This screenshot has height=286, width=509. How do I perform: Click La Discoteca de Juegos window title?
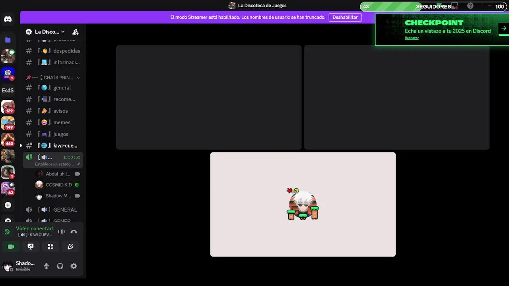pyautogui.click(x=262, y=6)
